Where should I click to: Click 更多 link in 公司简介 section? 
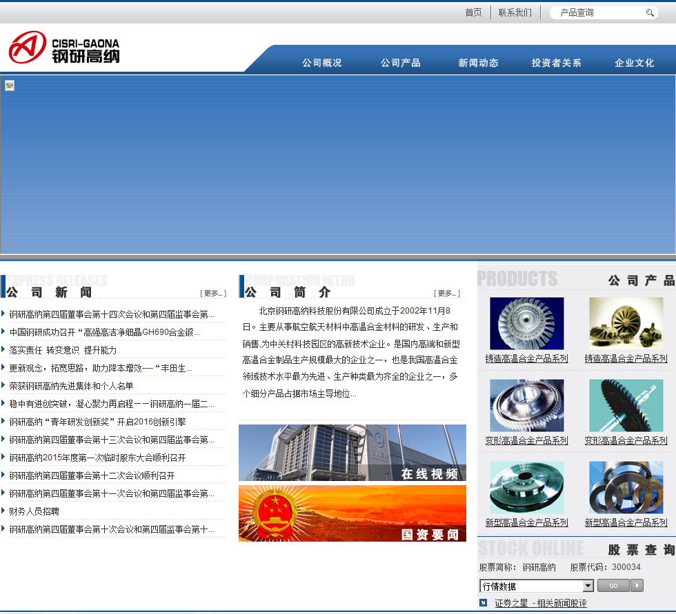[x=447, y=294]
